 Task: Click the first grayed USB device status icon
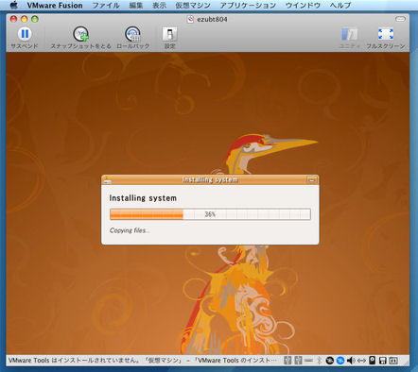287,361
